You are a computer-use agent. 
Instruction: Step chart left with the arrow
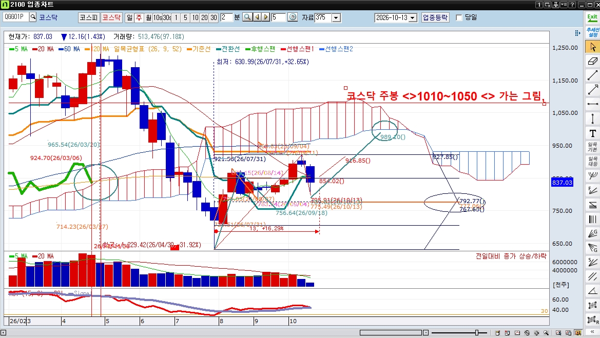point(257,17)
